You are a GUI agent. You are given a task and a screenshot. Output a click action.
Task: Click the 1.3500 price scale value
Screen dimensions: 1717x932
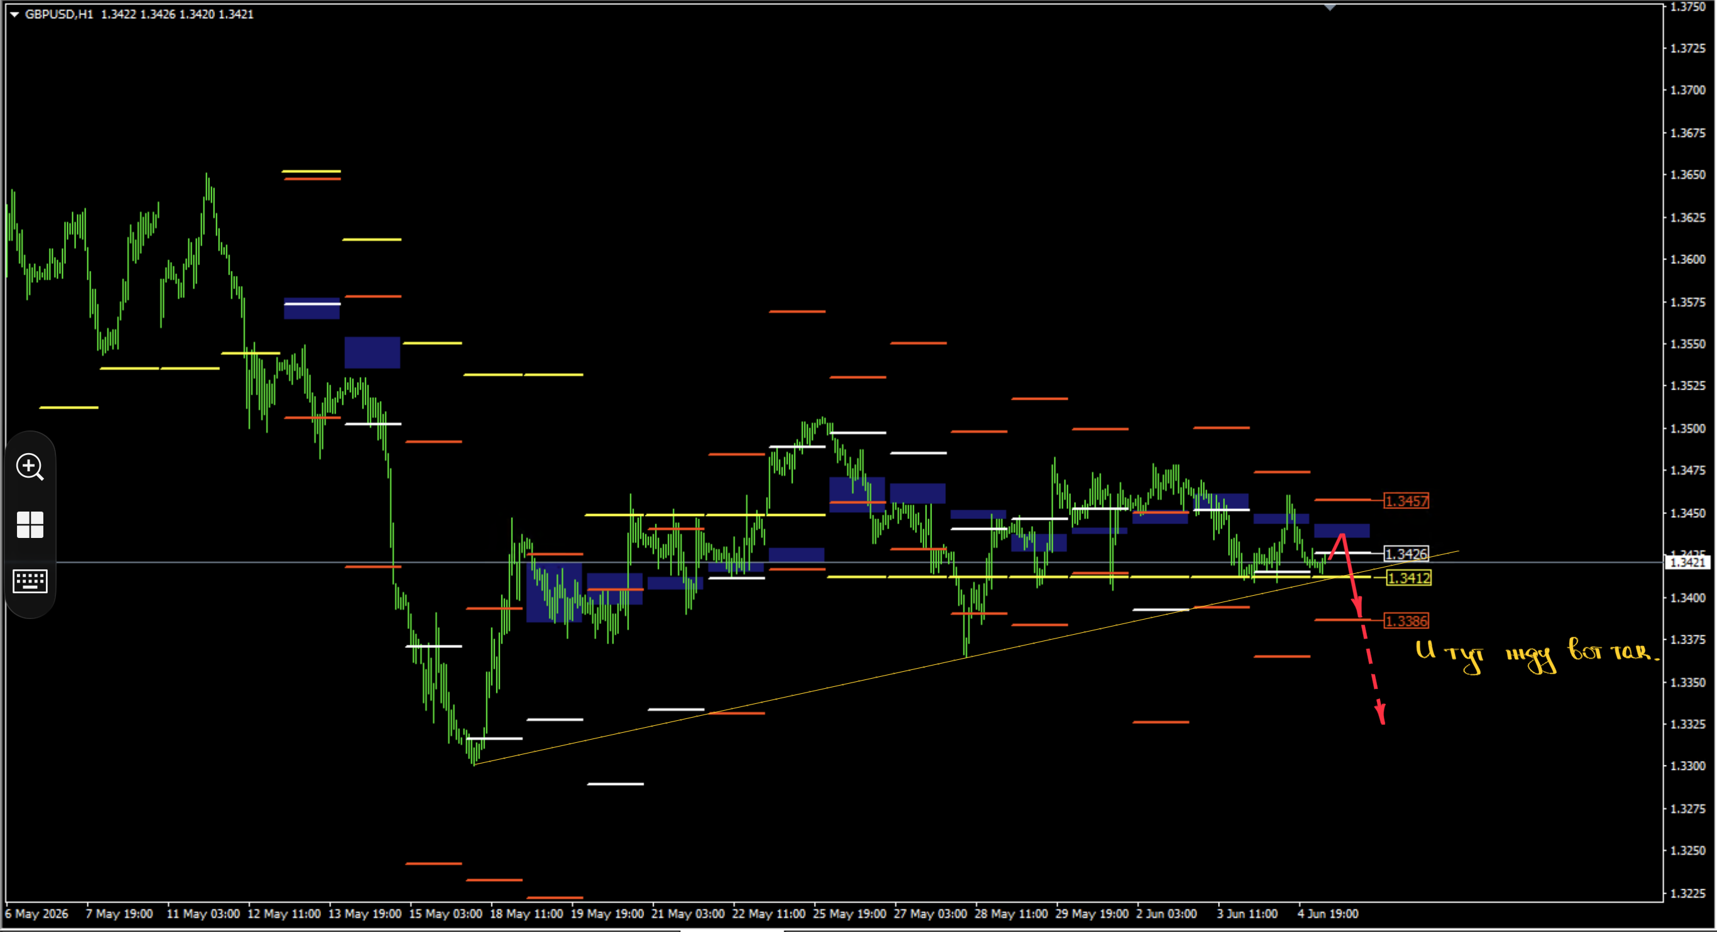[1687, 429]
